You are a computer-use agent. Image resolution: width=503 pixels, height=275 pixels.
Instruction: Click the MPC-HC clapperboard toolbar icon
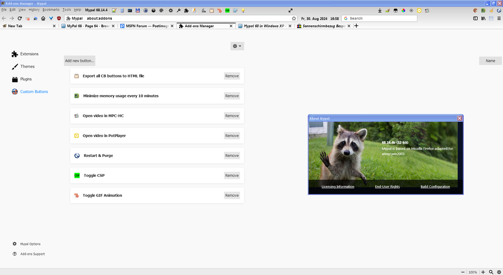[x=427, y=11]
